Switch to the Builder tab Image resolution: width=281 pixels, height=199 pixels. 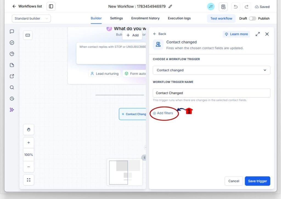(x=96, y=18)
